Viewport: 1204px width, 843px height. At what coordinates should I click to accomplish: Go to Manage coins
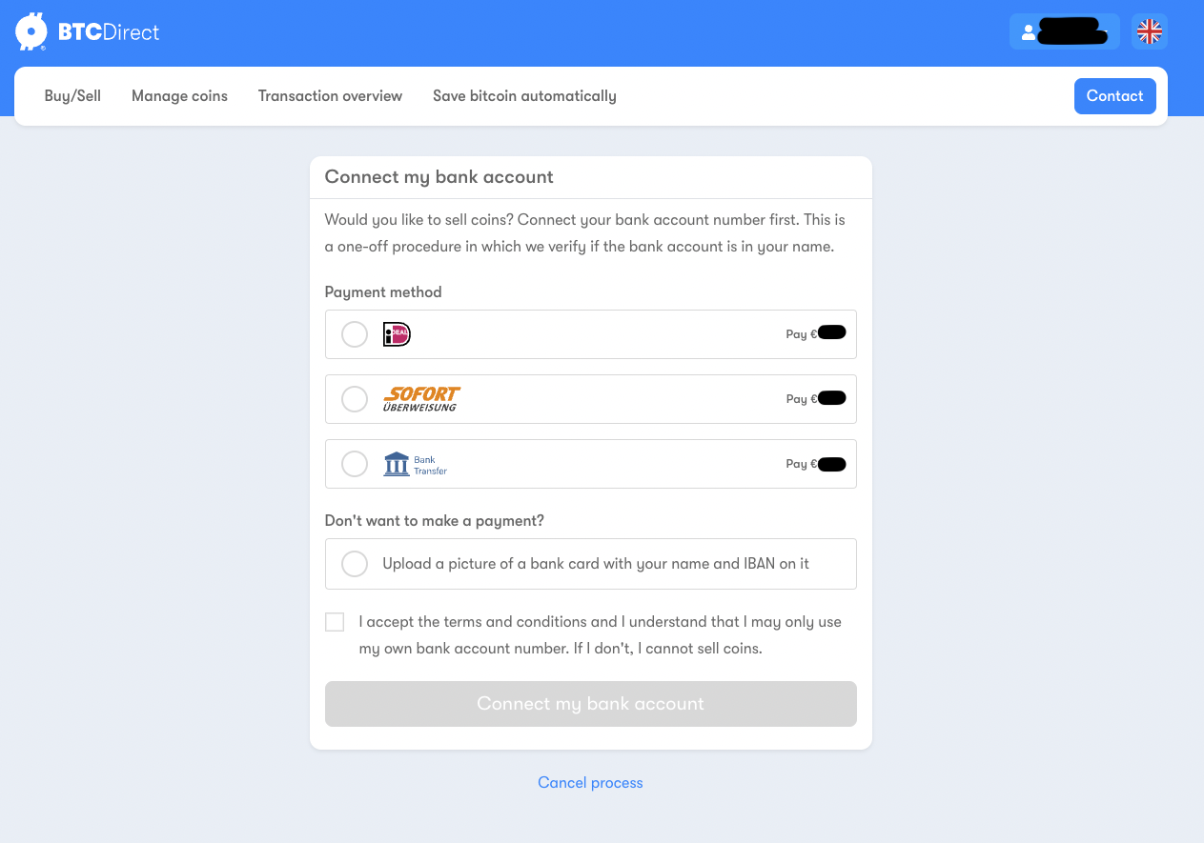point(179,96)
